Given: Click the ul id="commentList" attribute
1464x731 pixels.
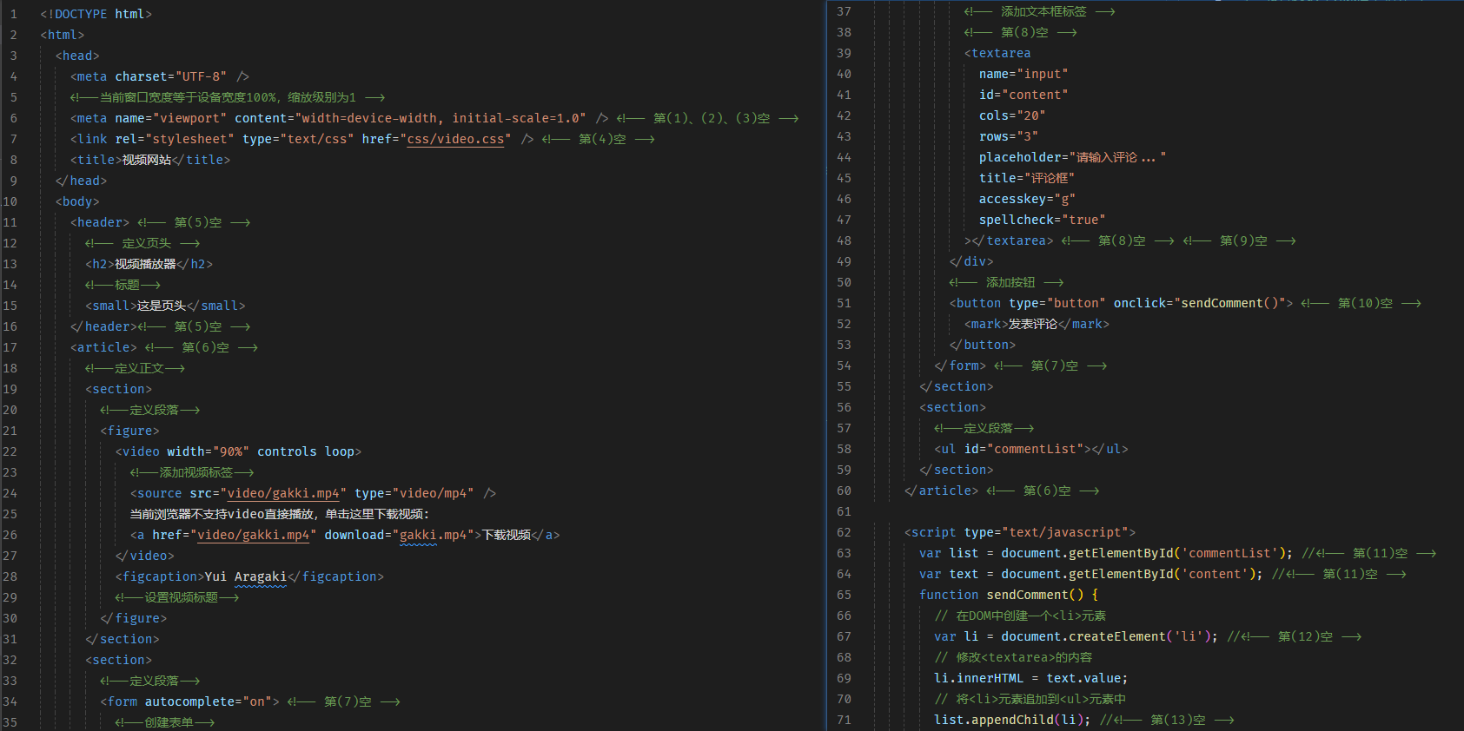Looking at the screenshot, I should click(1023, 449).
